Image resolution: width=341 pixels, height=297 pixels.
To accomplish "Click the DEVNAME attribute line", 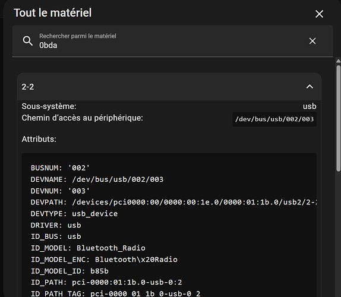I will point(97,179).
